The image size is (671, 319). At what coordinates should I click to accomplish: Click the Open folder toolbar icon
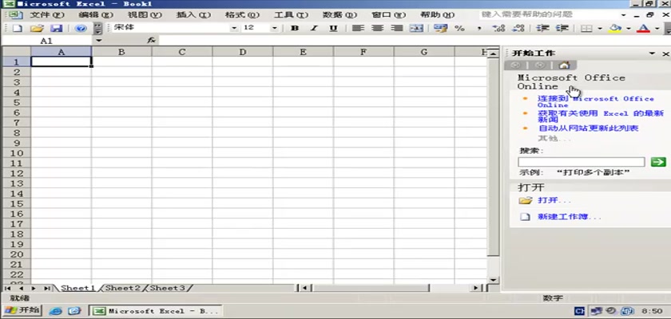(x=37, y=29)
